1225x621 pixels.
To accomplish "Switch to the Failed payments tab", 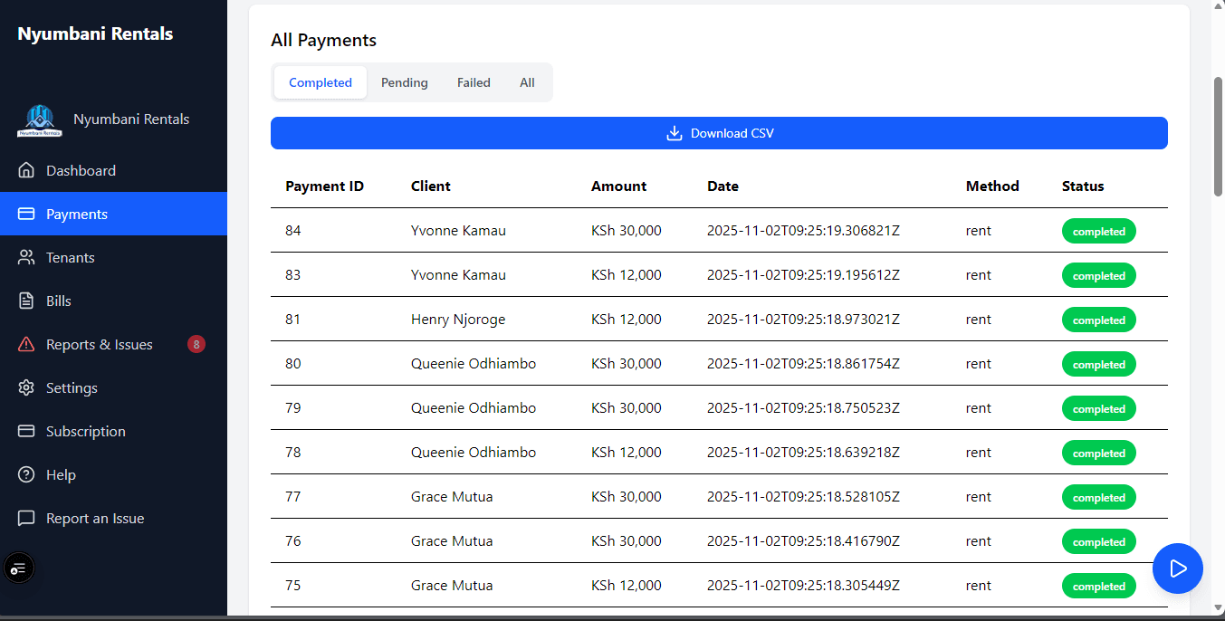I will pyautogui.click(x=474, y=82).
